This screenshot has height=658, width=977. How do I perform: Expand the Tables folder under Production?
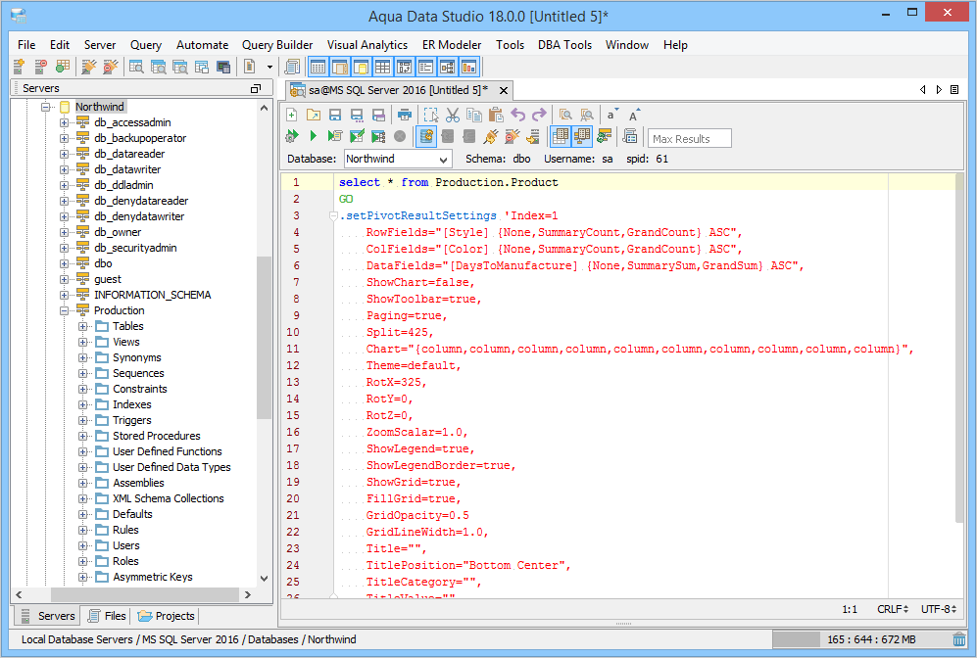pos(83,326)
